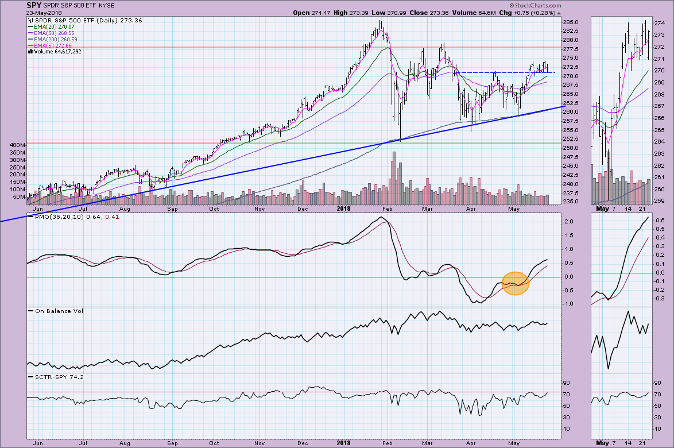The image size is (674, 448).
Task: Click the green up-arrow beside Chg value
Action: [x=559, y=13]
